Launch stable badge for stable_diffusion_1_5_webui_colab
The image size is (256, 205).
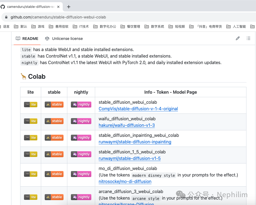pyautogui.click(x=54, y=154)
